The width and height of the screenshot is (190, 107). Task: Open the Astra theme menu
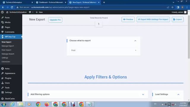tap(7, 69)
